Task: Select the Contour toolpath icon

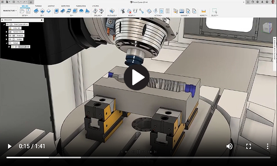Action: 87,11
